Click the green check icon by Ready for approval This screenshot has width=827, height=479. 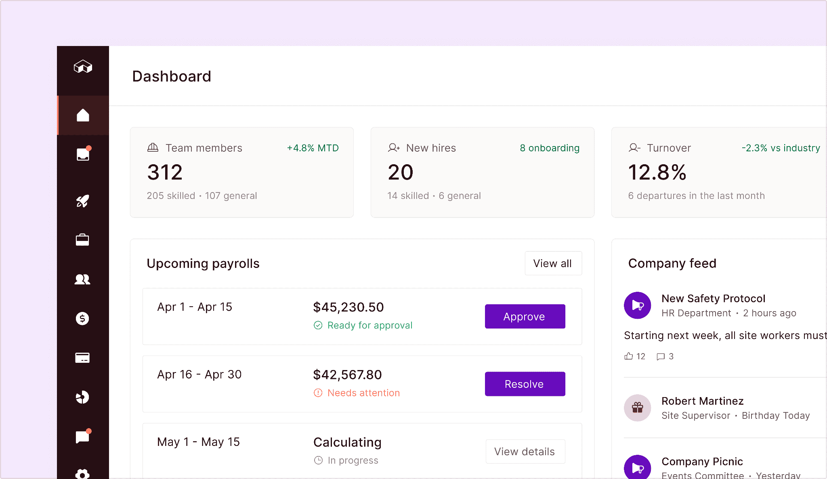coord(318,325)
